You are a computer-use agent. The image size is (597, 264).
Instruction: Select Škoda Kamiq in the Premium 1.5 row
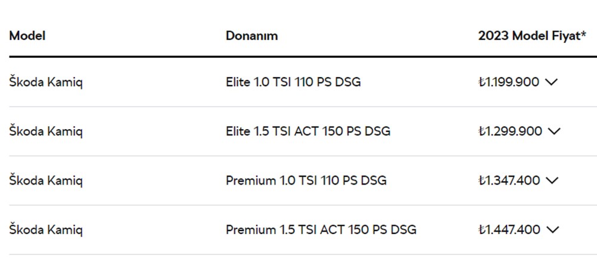click(x=46, y=229)
